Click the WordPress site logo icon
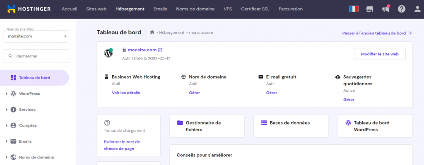The image size is (424, 165). (x=108, y=53)
